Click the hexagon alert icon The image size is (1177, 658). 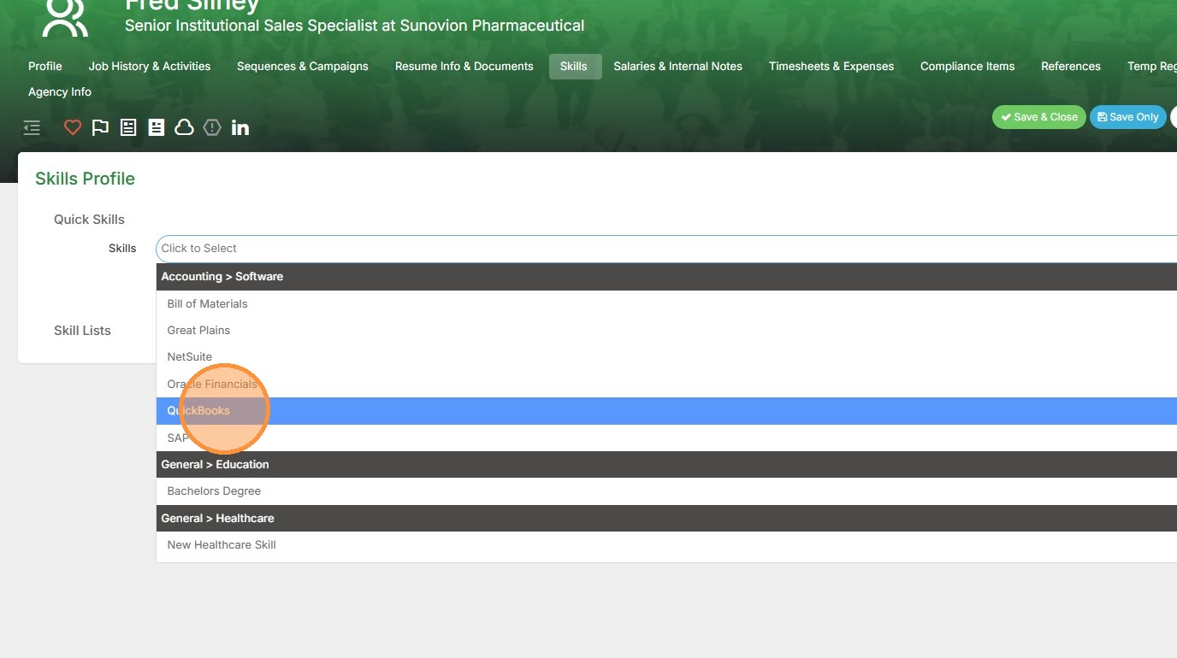212,127
